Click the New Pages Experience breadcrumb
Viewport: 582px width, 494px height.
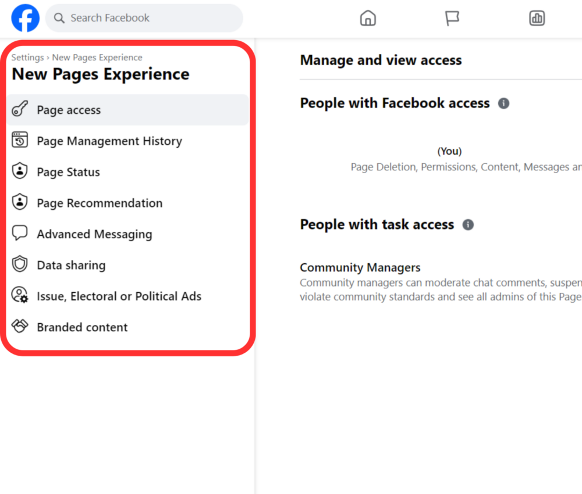coord(97,57)
